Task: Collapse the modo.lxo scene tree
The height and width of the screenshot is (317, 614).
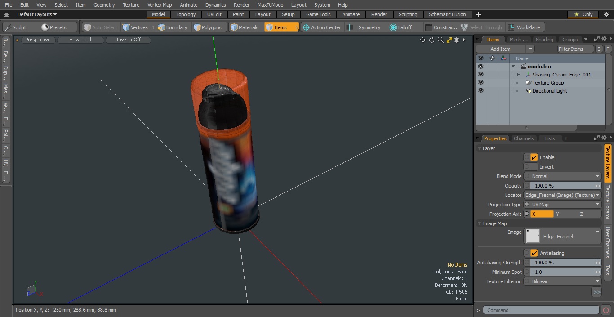Action: (513, 67)
